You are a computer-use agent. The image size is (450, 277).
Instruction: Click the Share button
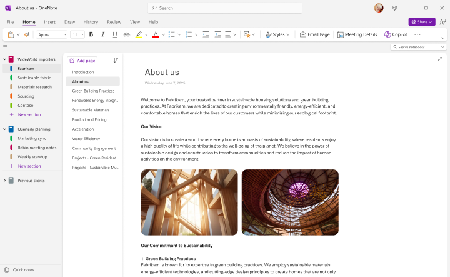point(422,22)
